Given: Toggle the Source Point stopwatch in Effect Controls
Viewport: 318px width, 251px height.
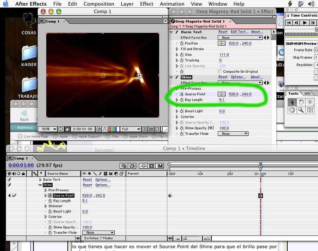Looking at the screenshot, I should click(182, 94).
